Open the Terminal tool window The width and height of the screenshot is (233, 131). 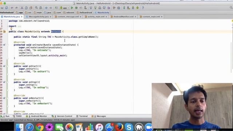pos(82,116)
